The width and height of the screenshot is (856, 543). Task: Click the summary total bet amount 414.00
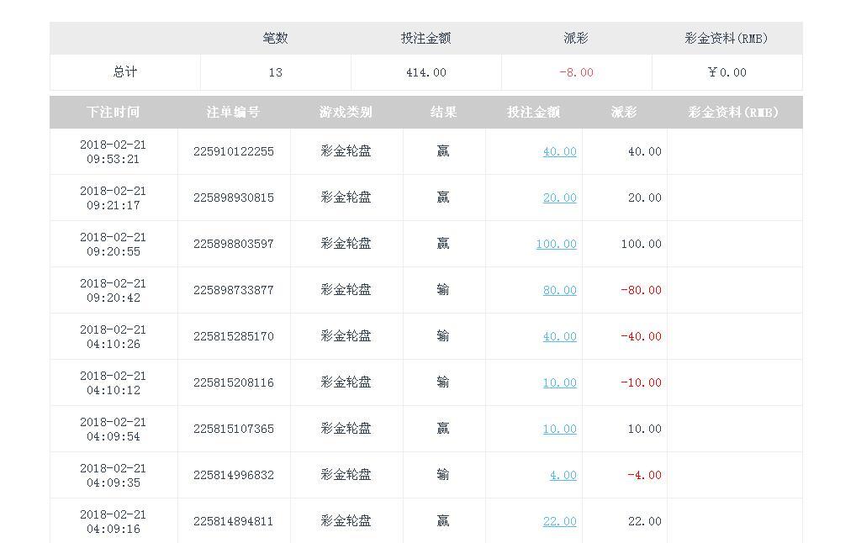425,72
